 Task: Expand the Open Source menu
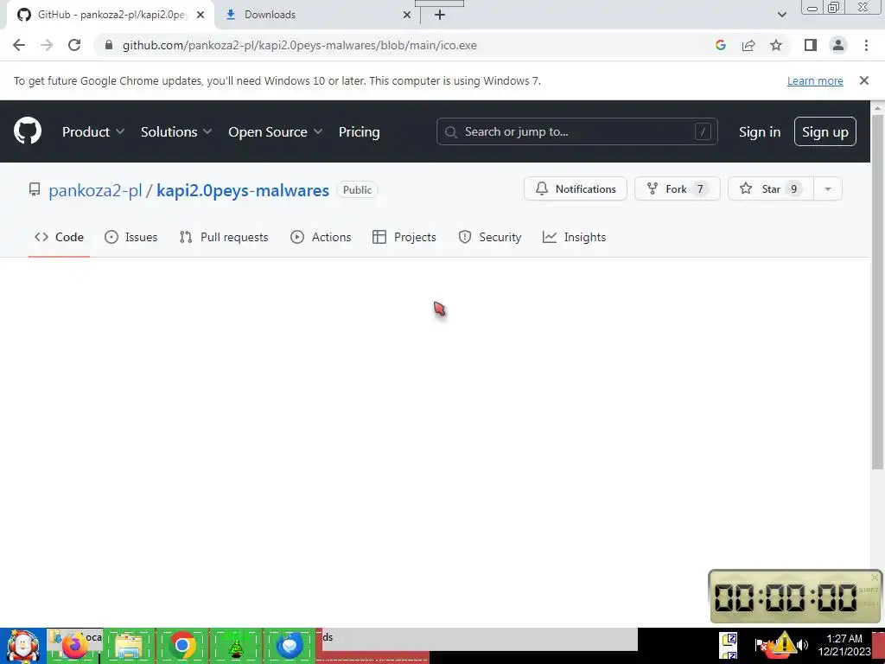pos(276,131)
